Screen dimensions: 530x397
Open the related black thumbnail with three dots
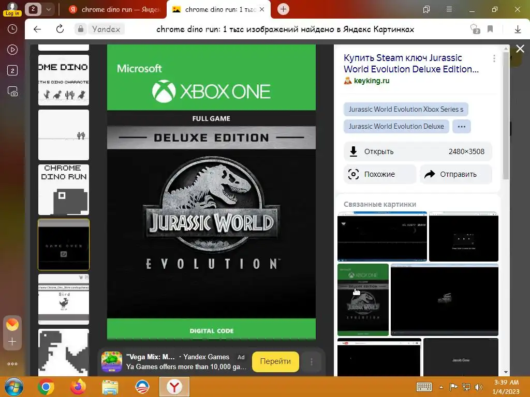point(463,236)
